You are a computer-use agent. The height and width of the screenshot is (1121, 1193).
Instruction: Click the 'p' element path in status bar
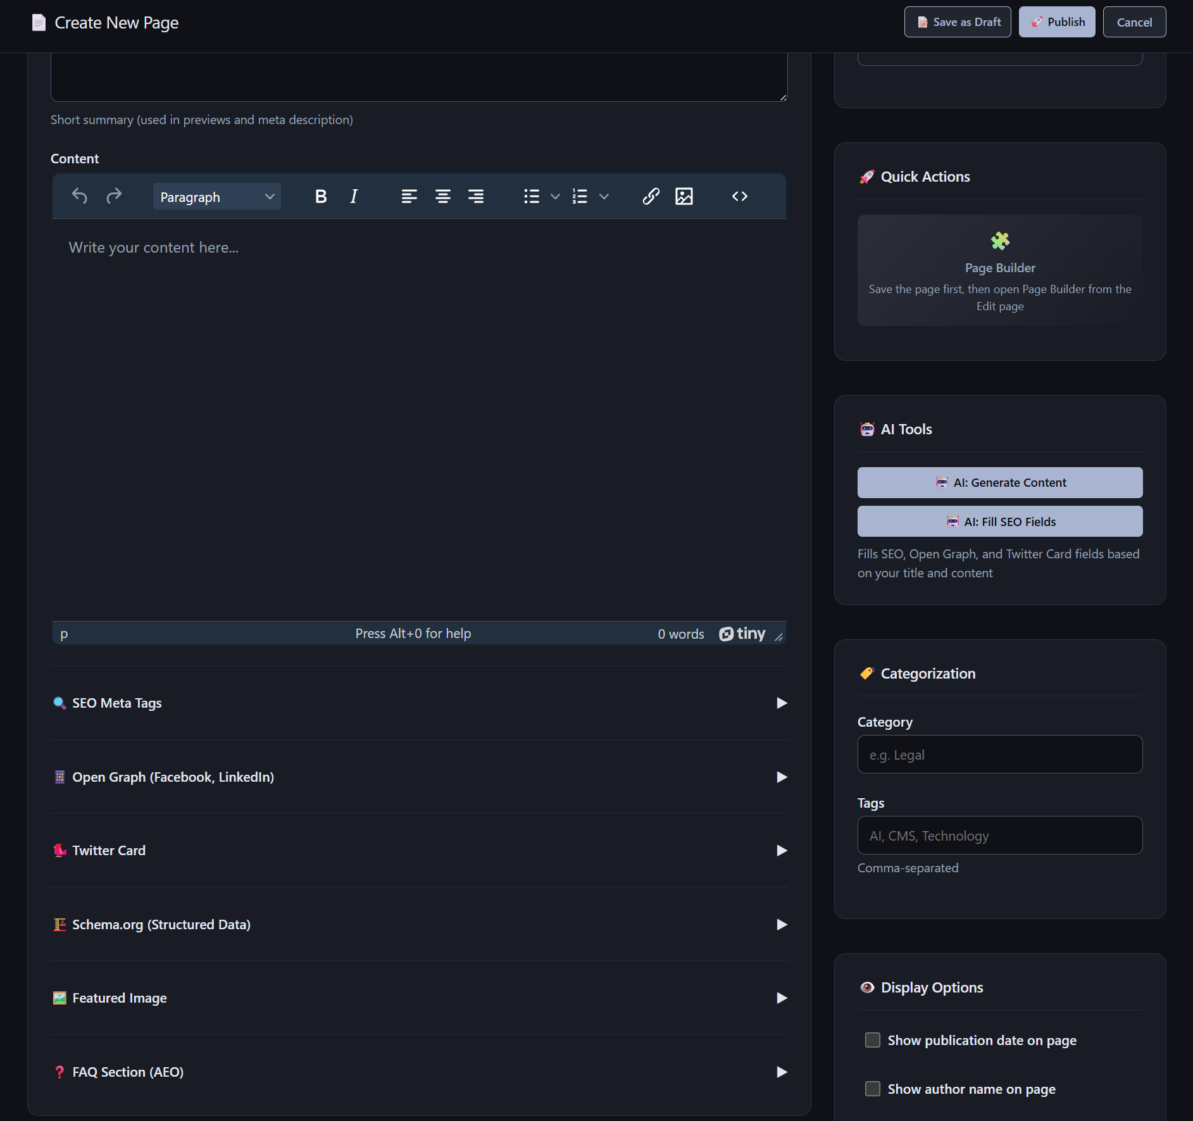pos(64,634)
